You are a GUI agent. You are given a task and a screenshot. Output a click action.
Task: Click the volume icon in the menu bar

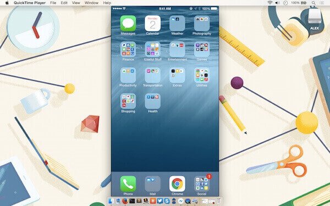(x=277, y=3)
